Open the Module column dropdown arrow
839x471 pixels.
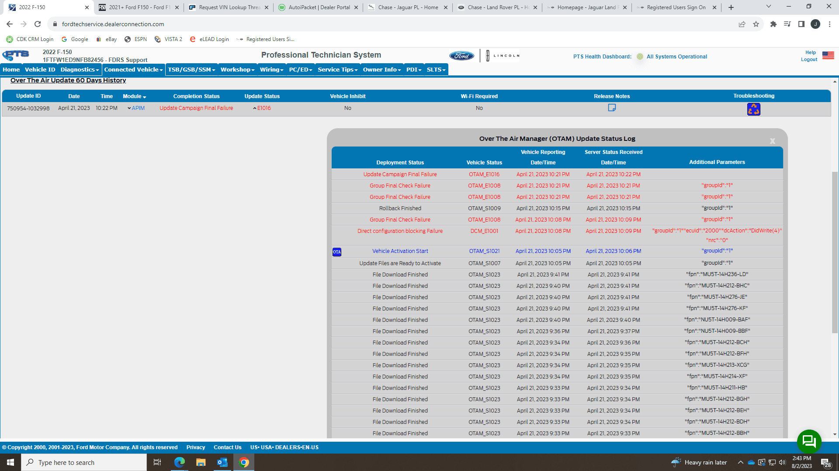(x=145, y=97)
